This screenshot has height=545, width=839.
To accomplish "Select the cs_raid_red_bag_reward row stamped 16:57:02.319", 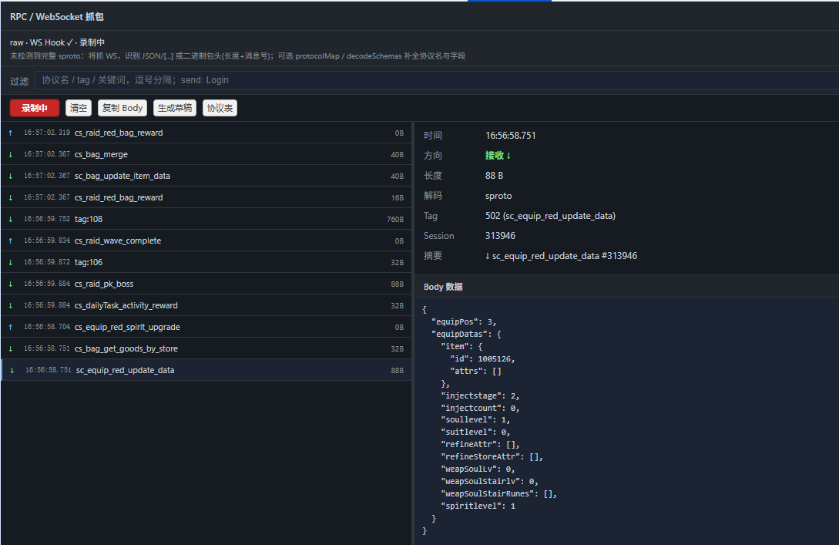I will tap(206, 133).
